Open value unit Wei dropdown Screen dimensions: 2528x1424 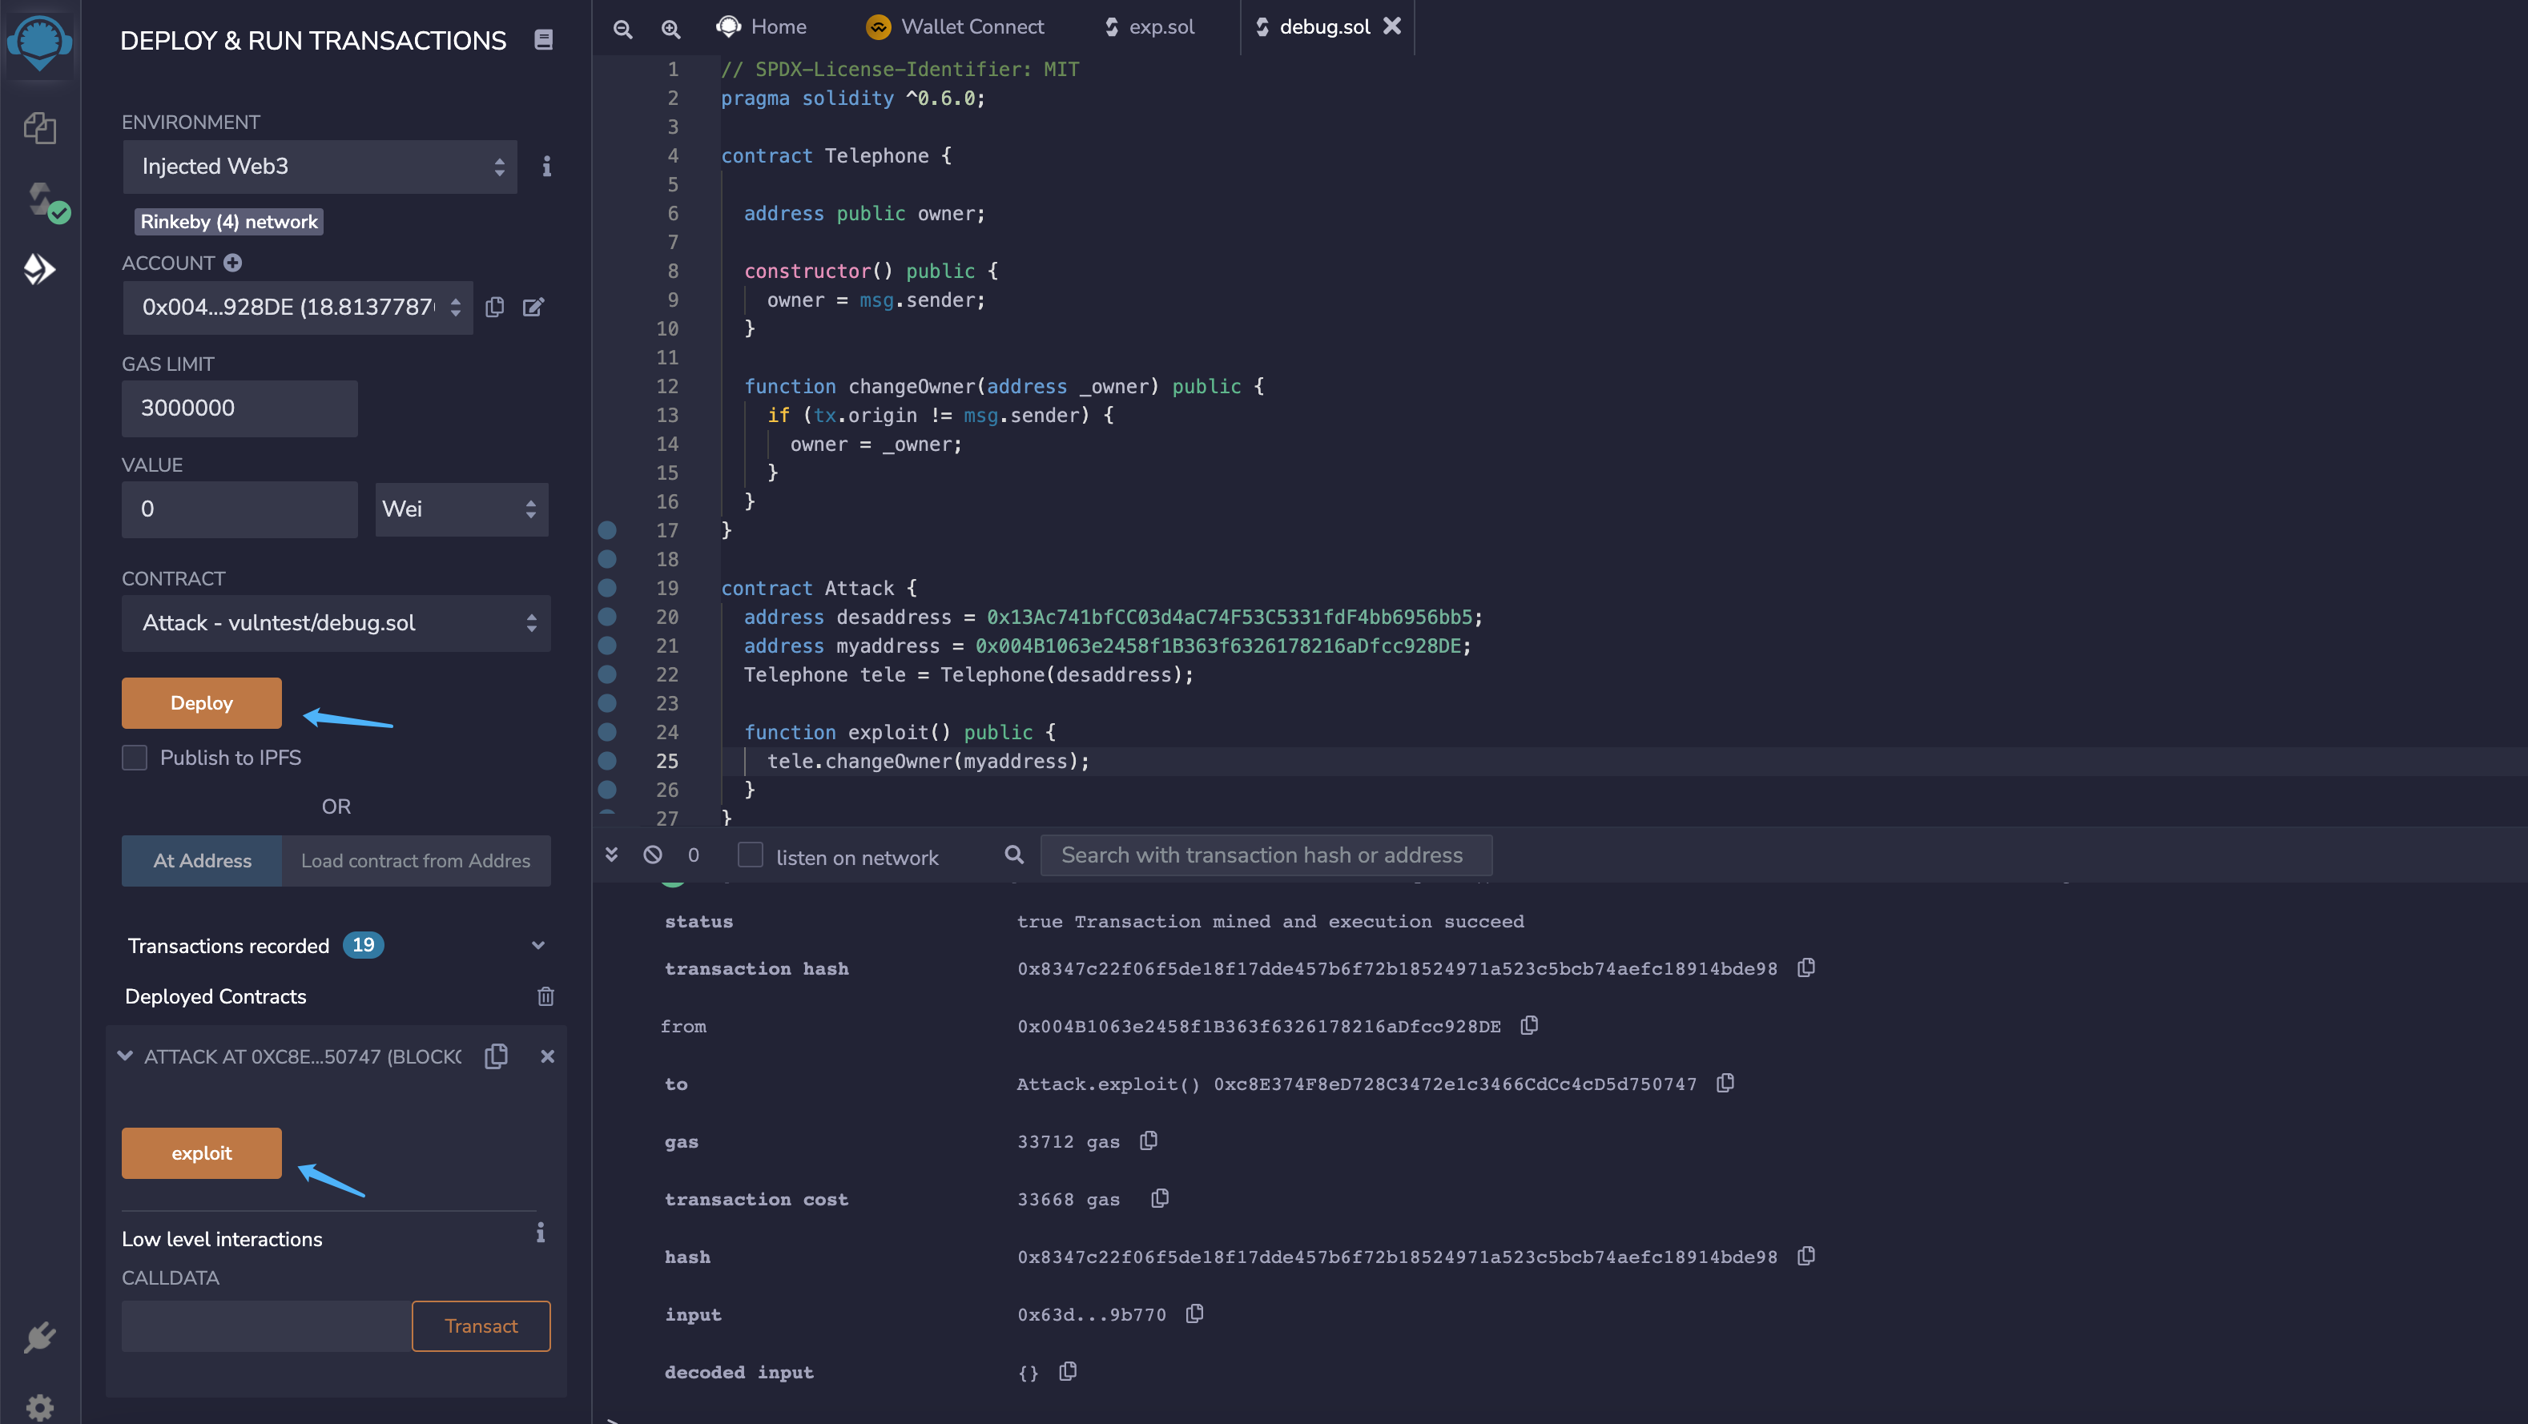pos(461,509)
